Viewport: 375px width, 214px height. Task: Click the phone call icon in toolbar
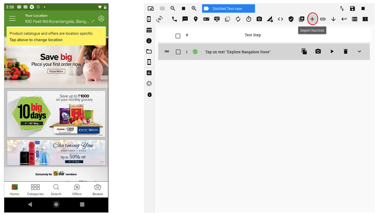pos(174,19)
